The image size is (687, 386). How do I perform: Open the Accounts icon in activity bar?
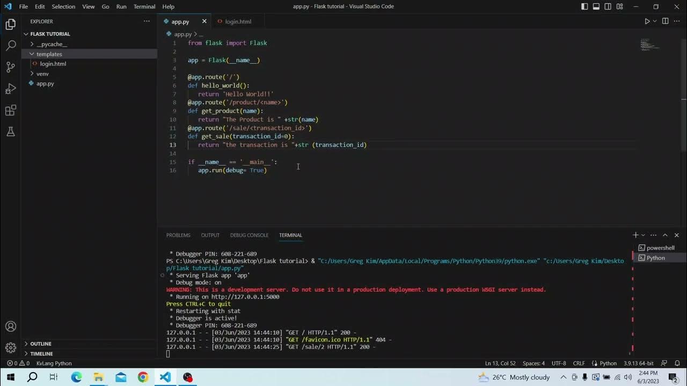[x=11, y=326]
